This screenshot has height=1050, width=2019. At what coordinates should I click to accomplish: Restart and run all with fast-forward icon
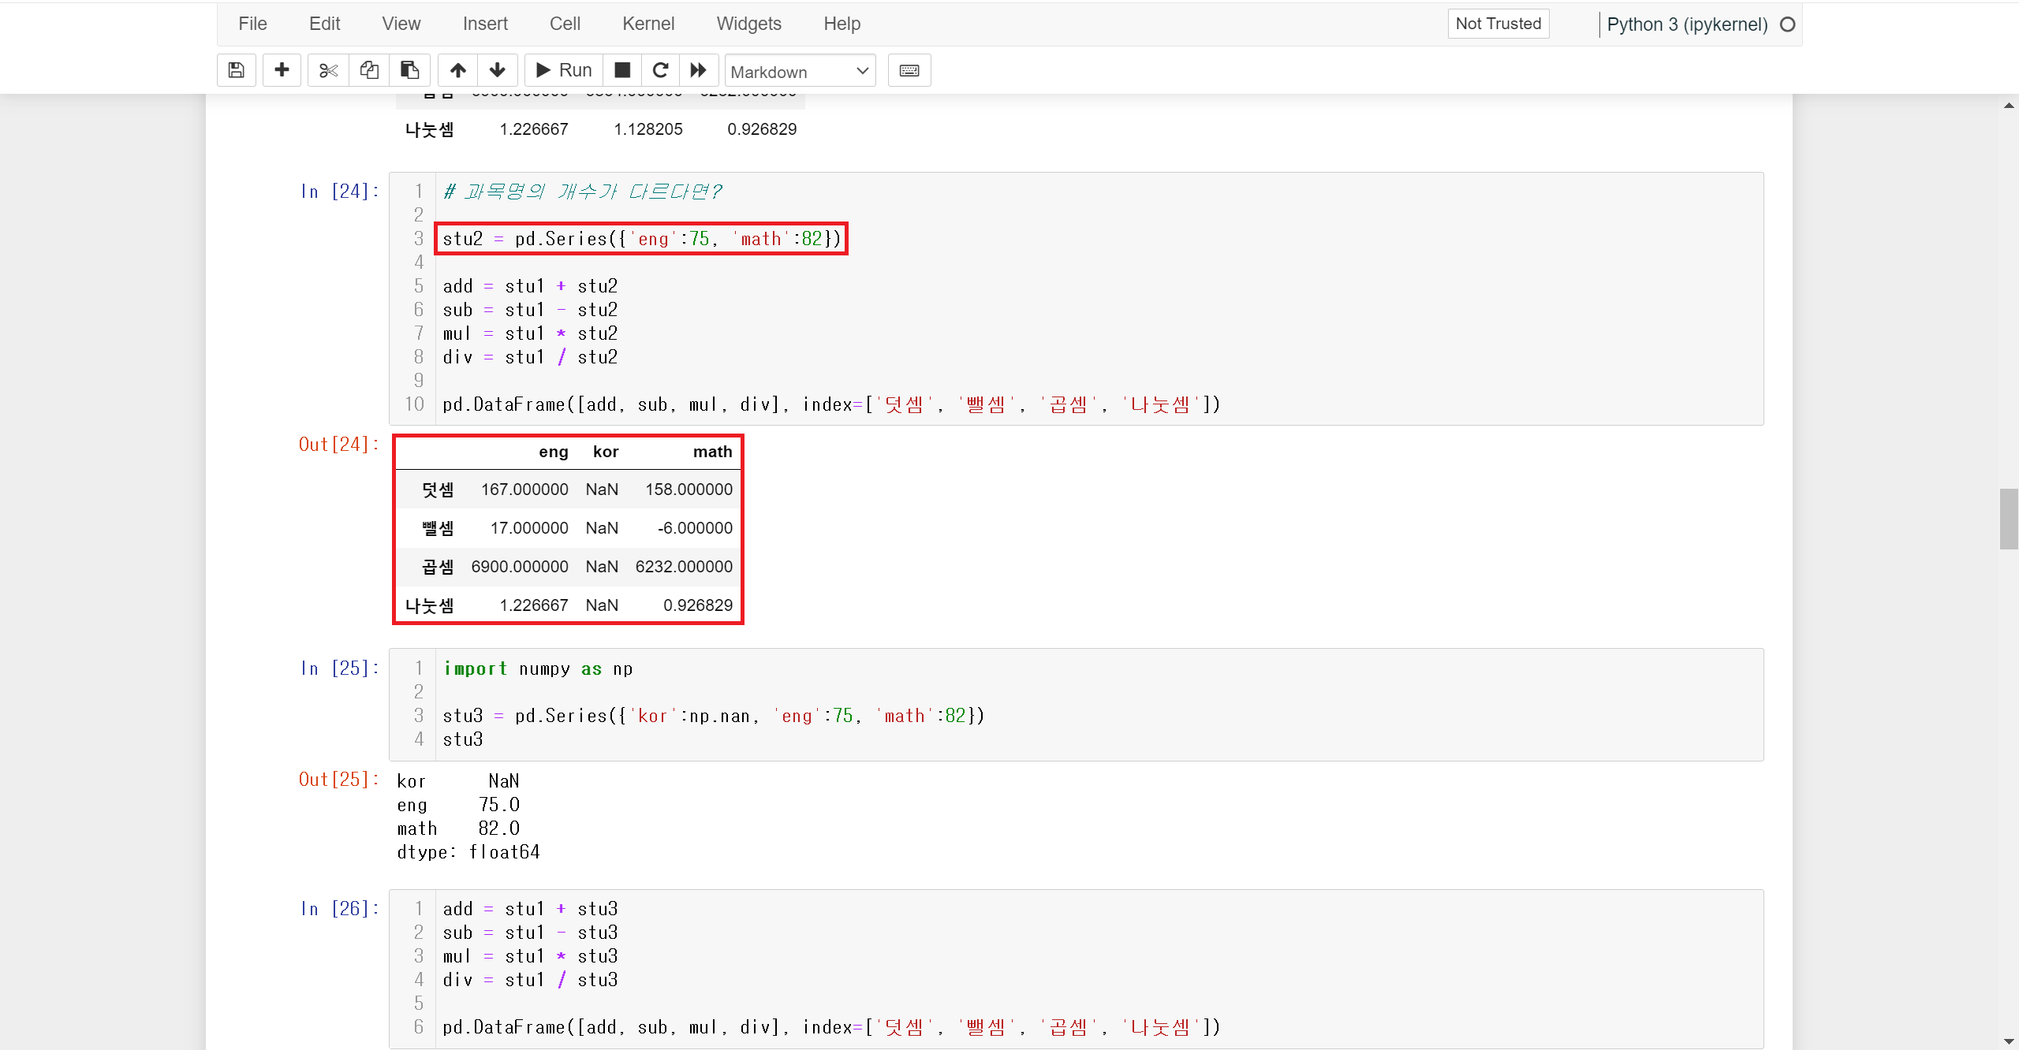click(698, 70)
